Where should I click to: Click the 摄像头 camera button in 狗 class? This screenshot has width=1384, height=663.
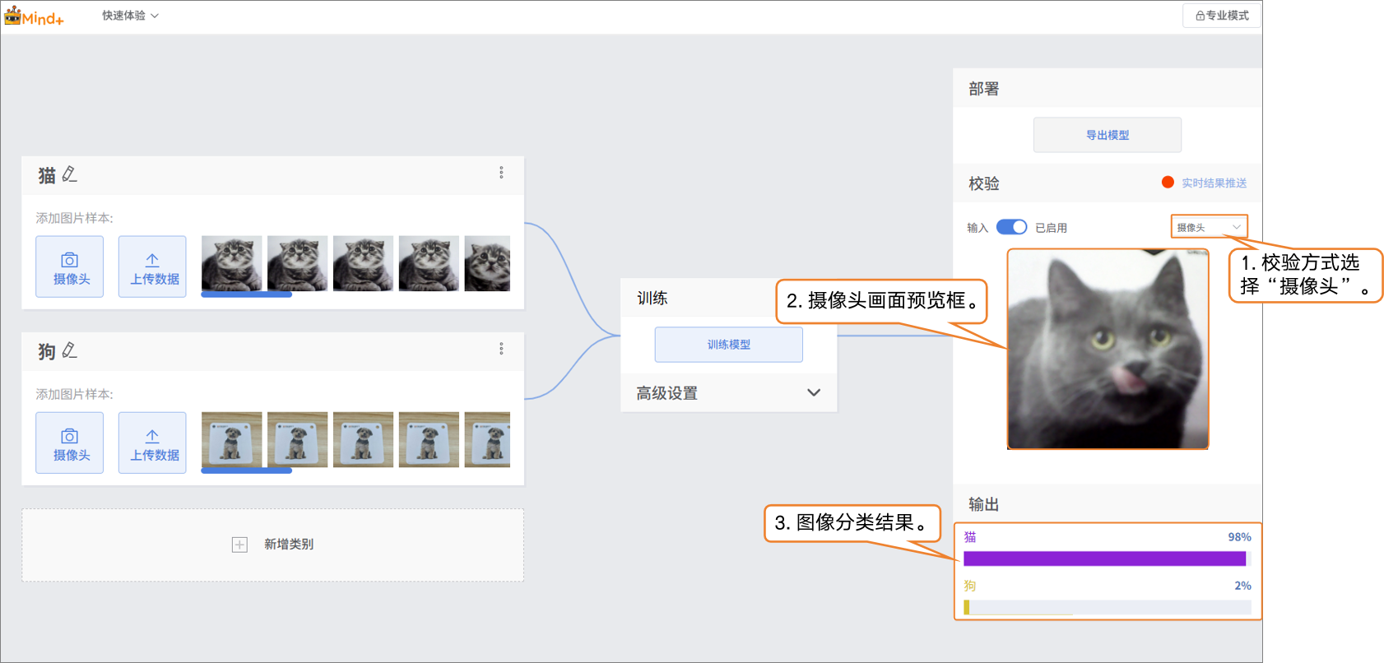pyautogui.click(x=70, y=443)
